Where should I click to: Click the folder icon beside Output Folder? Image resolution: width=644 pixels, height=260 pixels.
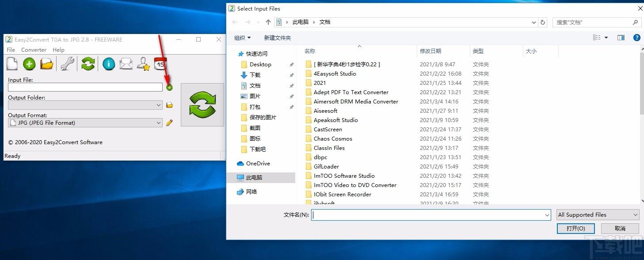[x=169, y=105]
